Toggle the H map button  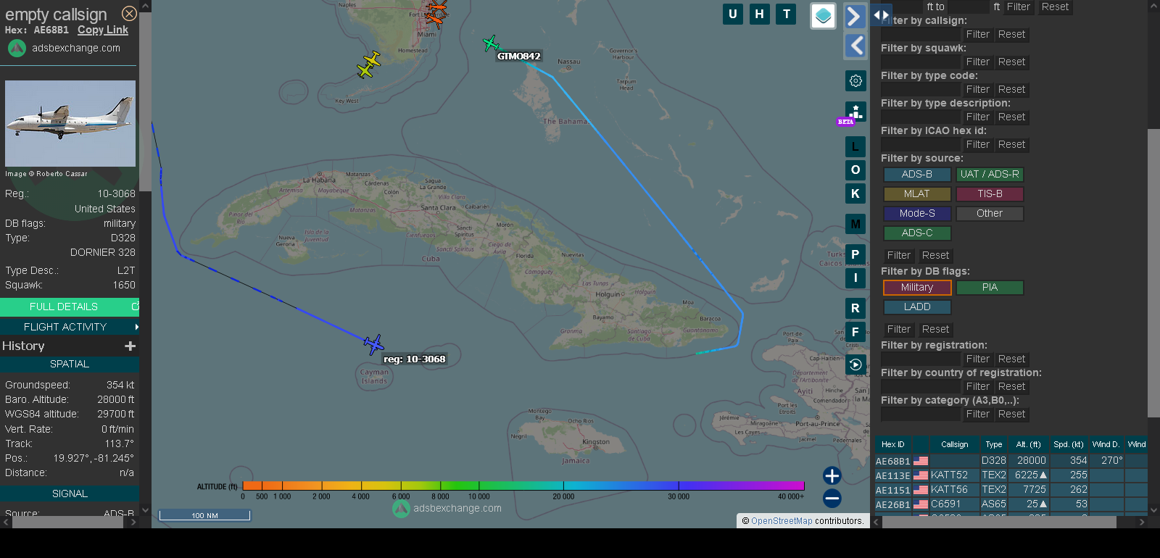[759, 14]
